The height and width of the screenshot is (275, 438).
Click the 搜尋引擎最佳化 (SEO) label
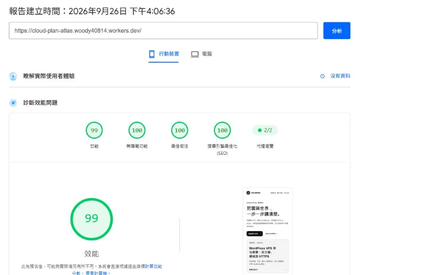click(x=222, y=149)
